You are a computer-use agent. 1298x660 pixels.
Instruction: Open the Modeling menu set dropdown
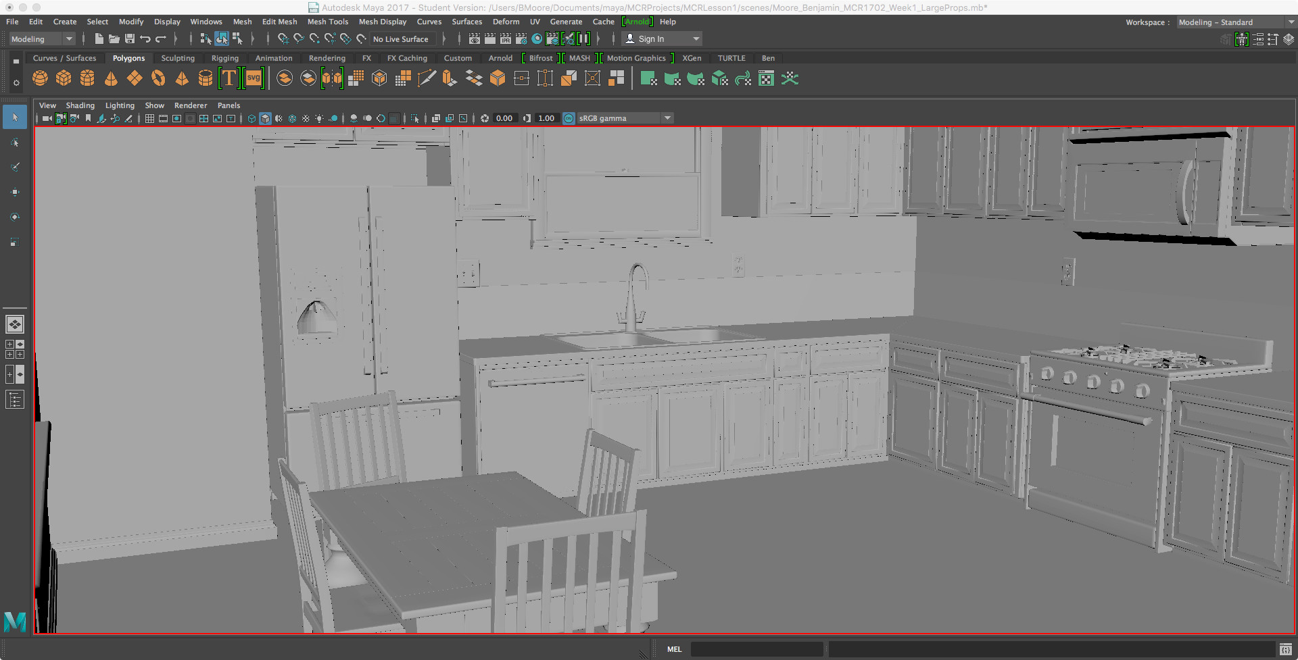coord(41,39)
